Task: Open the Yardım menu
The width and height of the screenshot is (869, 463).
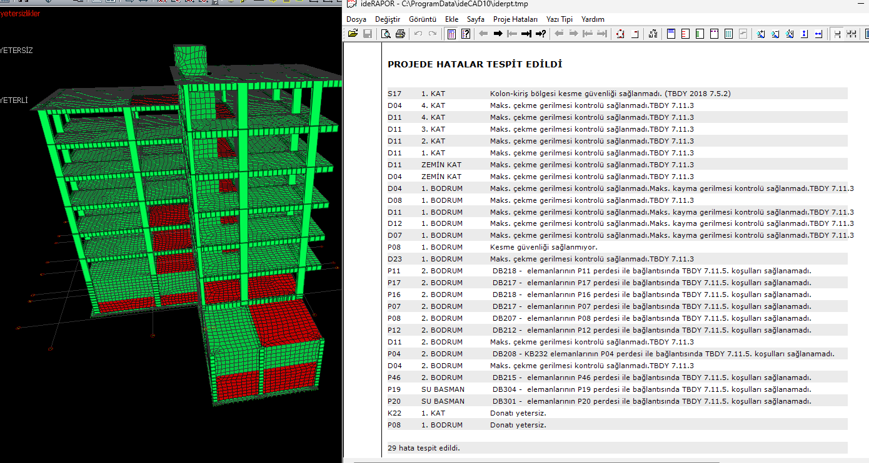Action: pyautogui.click(x=593, y=19)
